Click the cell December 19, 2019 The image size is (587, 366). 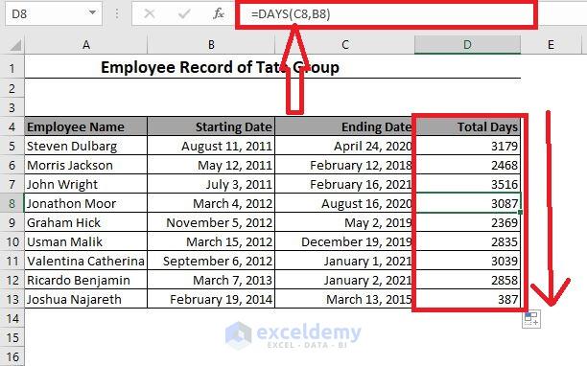coord(344,241)
